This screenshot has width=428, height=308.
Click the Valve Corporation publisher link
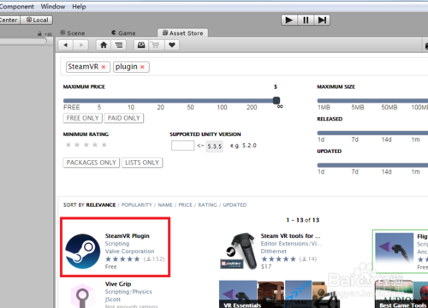[x=129, y=252]
